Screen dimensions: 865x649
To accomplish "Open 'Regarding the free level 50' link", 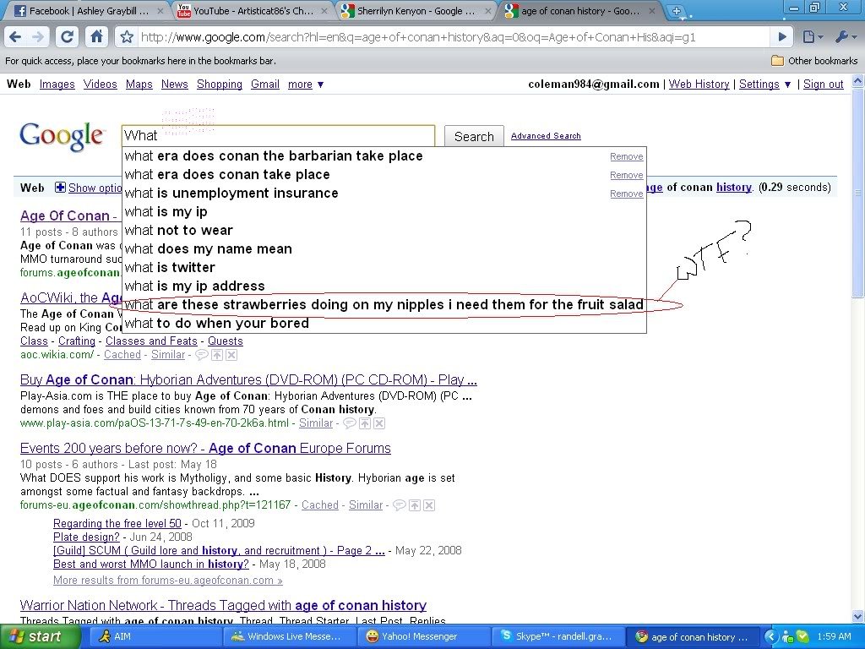I will [x=117, y=523].
